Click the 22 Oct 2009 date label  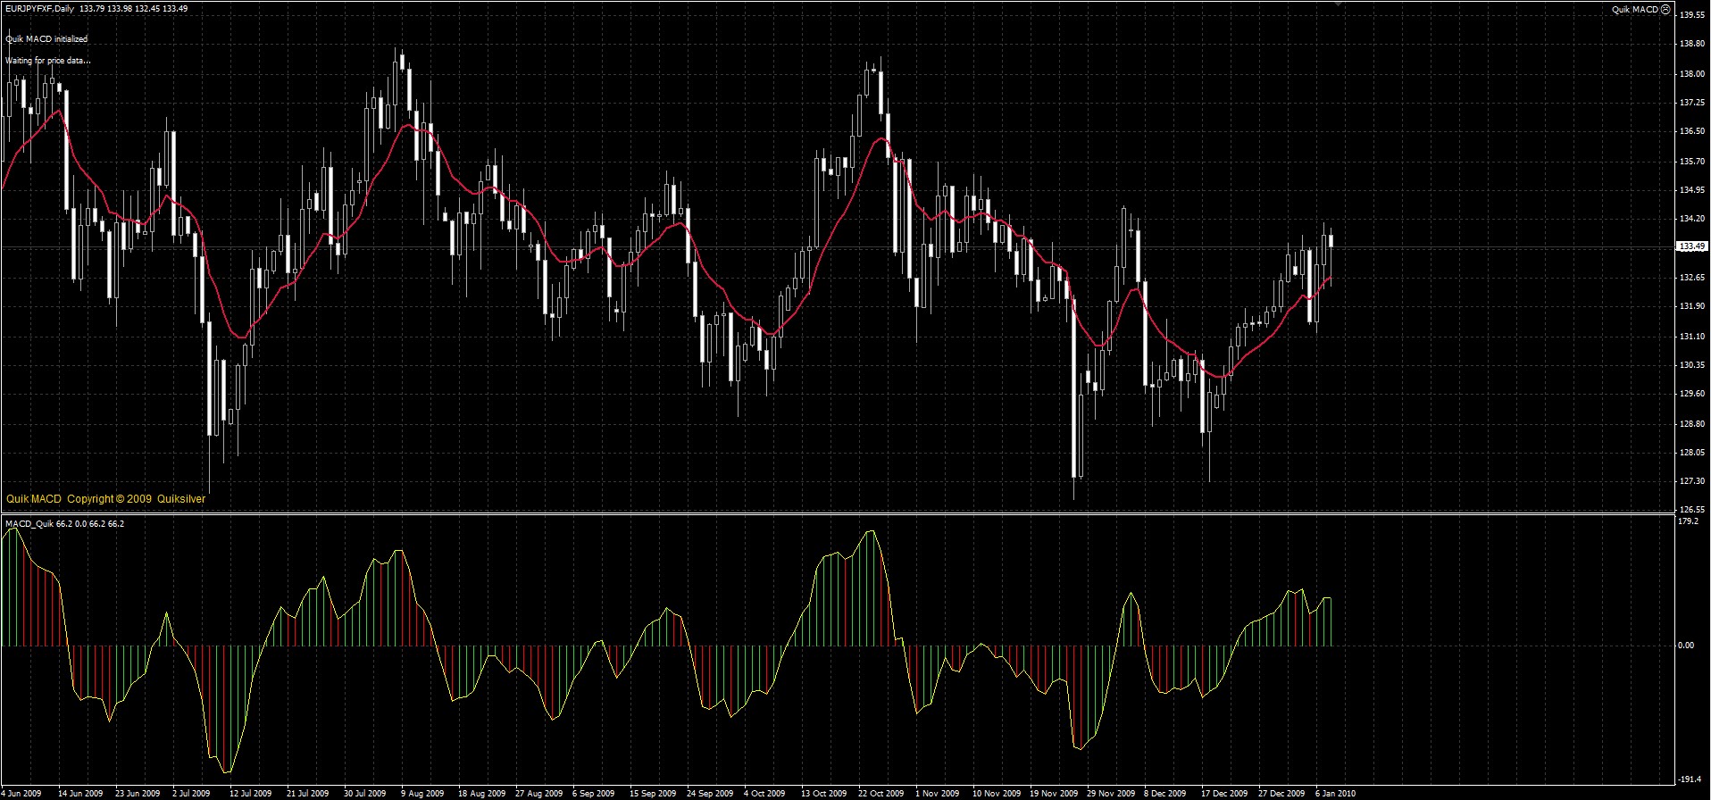(881, 793)
